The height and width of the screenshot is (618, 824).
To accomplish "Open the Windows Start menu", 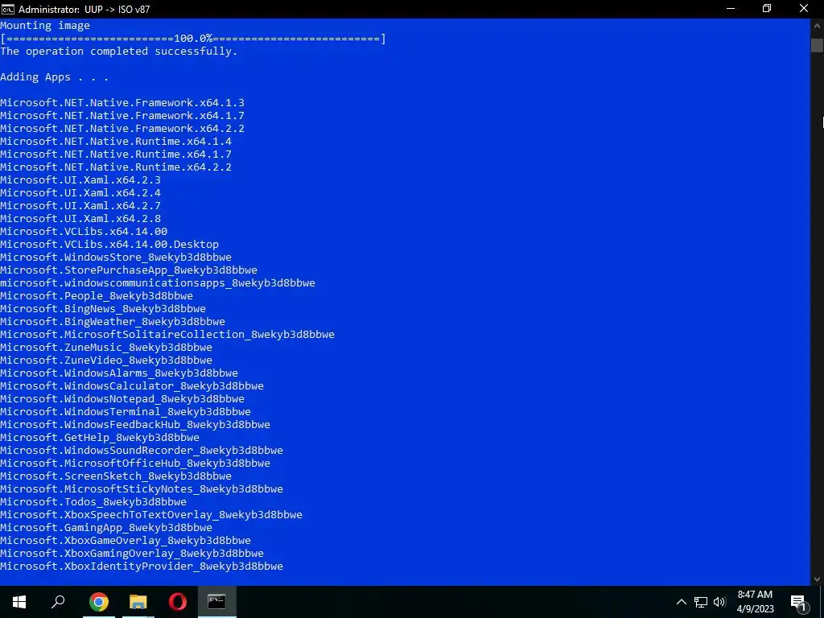I will click(19, 602).
